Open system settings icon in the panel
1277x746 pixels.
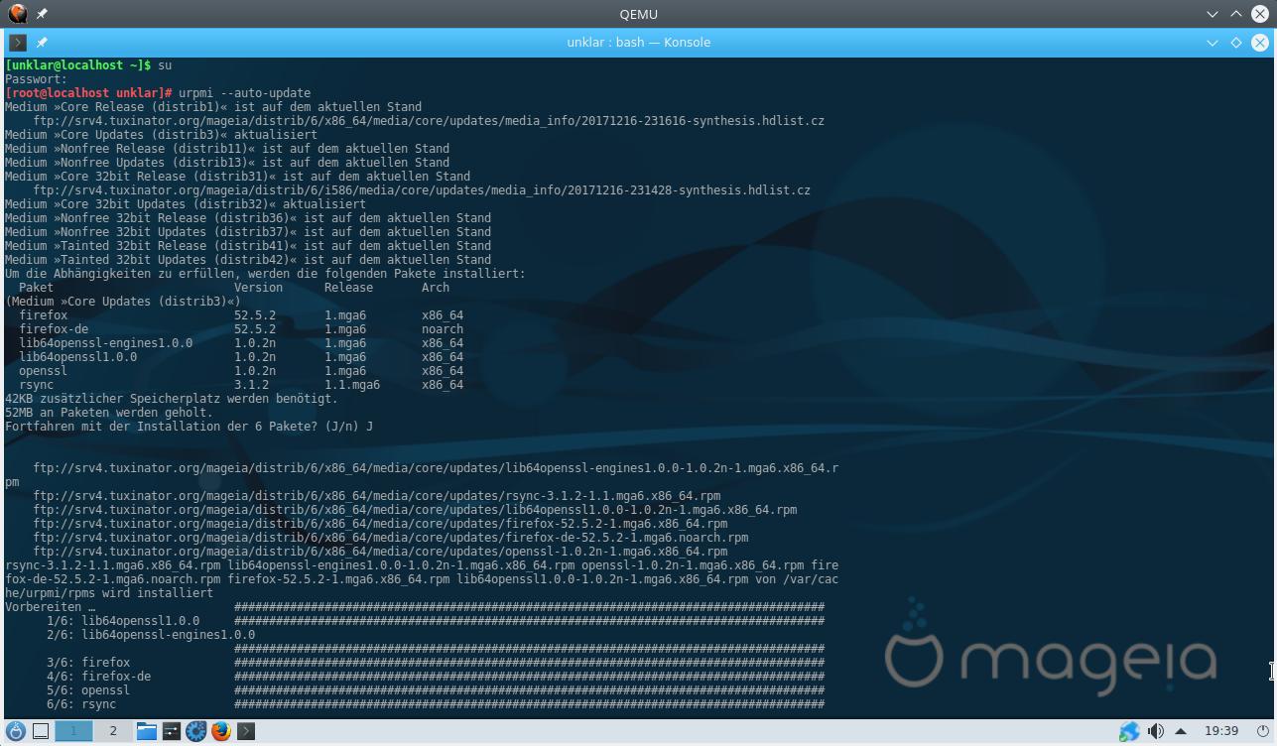click(x=172, y=731)
